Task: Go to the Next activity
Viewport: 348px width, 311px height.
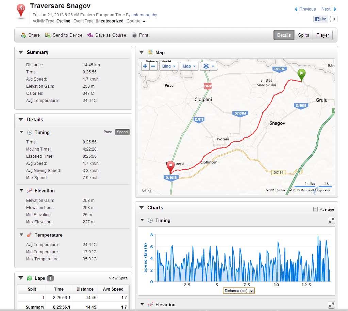Action: coord(328,9)
